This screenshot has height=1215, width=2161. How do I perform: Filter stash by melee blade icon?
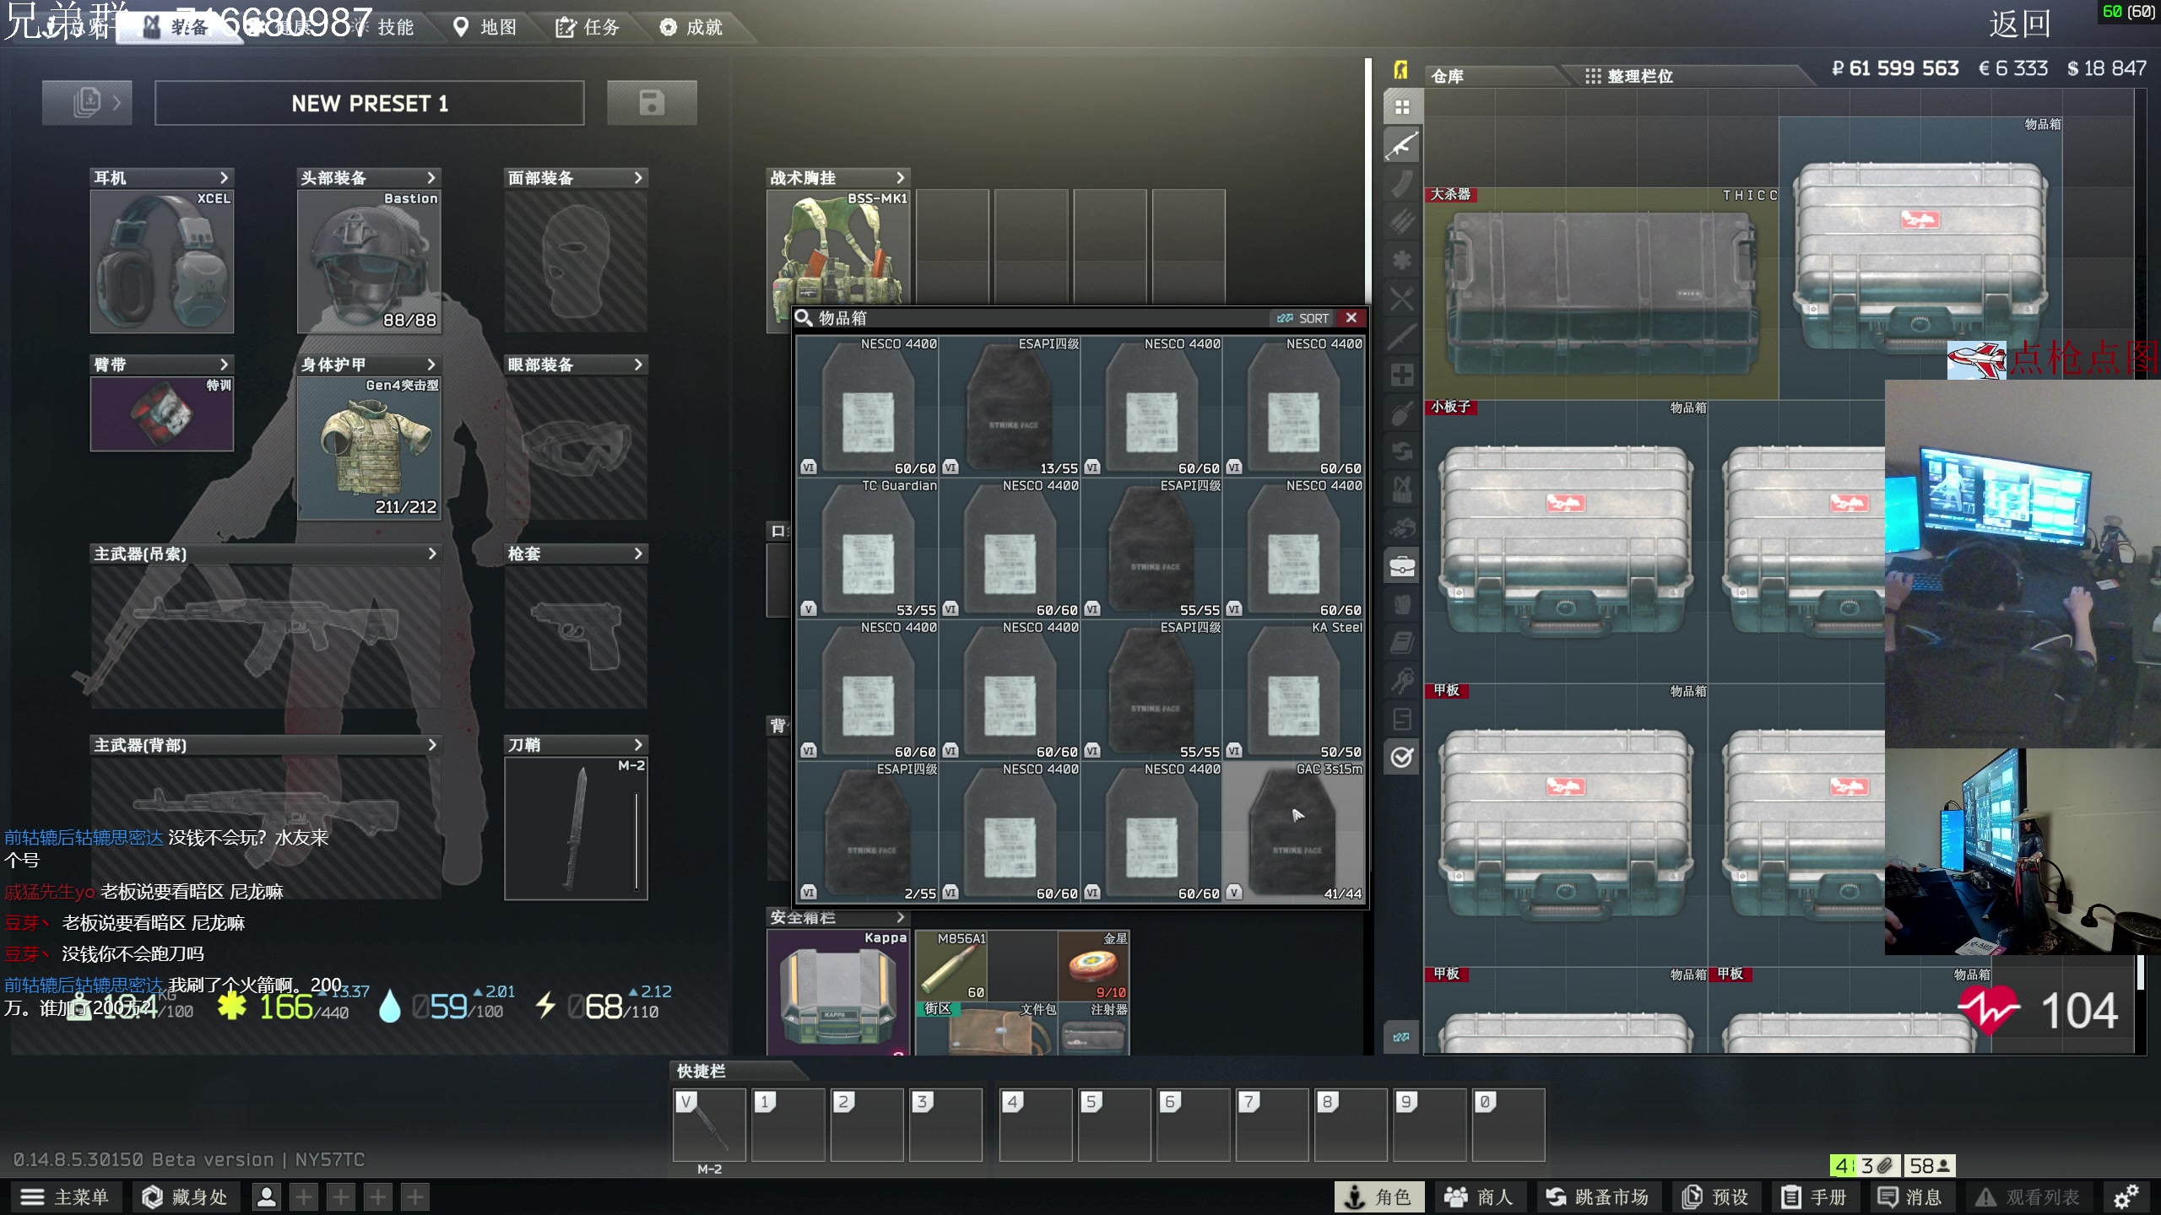click(1402, 337)
